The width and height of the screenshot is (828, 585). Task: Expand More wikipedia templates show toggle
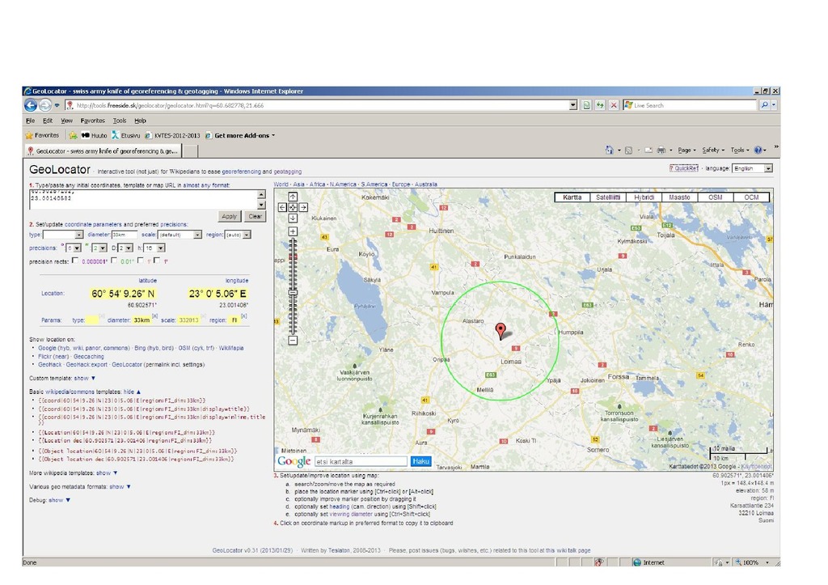coord(107,473)
